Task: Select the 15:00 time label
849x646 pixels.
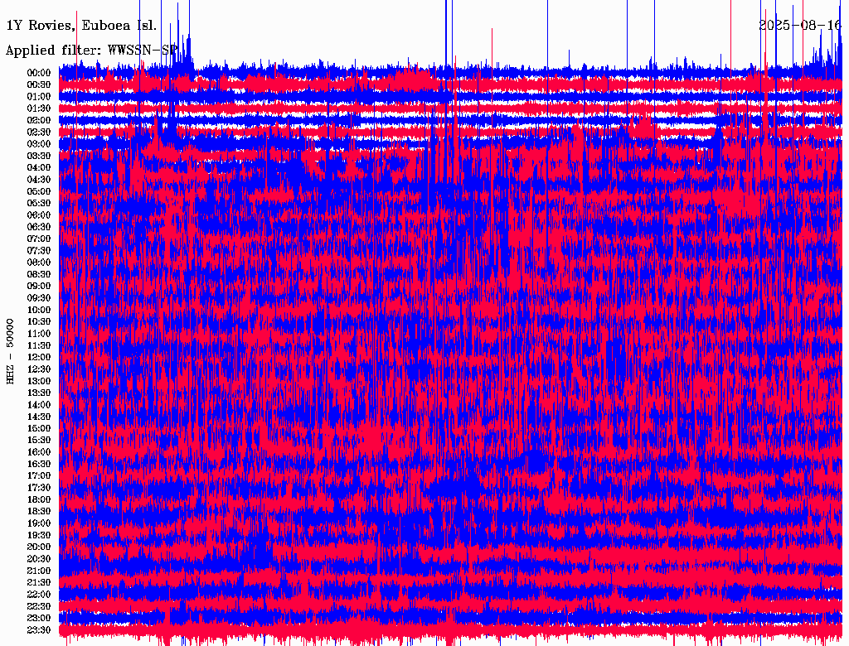Action: click(39, 428)
